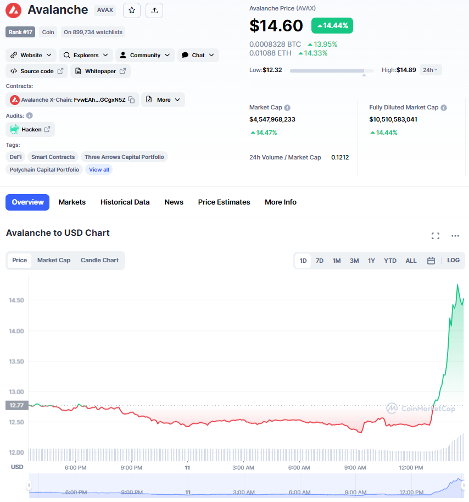Select the 1D time range
The width and height of the screenshot is (469, 502).
303,261
